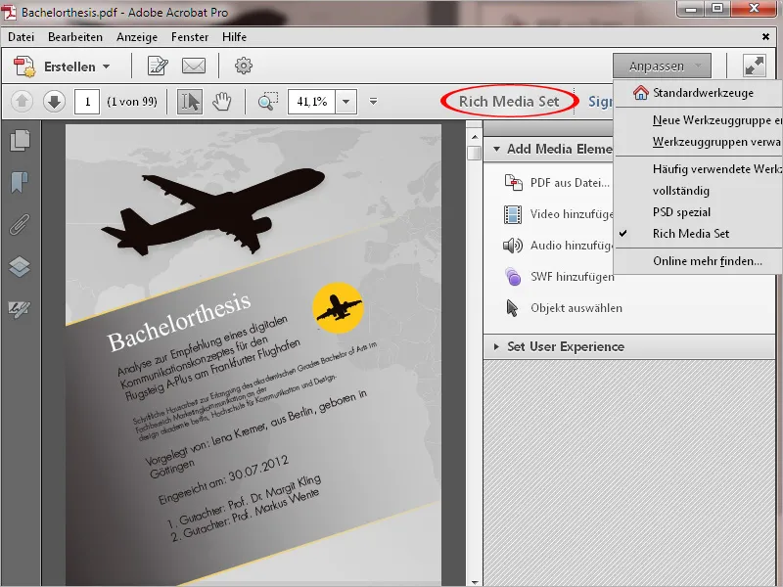Maximize the Acrobat Pro window
The image size is (783, 587).
pos(717,9)
